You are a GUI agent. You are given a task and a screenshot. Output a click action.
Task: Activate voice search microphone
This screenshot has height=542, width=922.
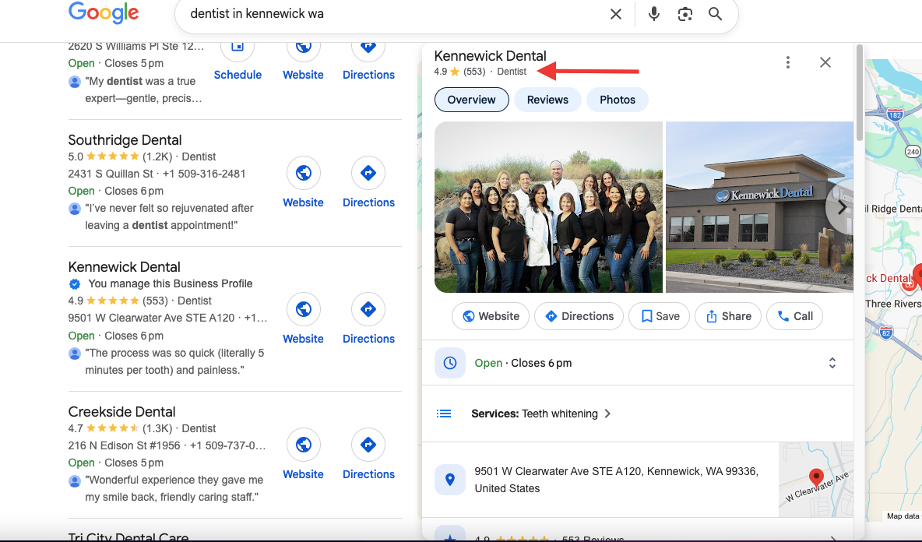[653, 13]
